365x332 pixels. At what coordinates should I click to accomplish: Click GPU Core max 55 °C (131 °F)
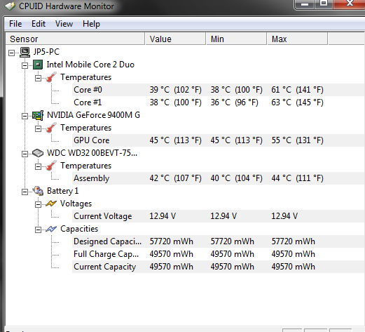point(297,140)
